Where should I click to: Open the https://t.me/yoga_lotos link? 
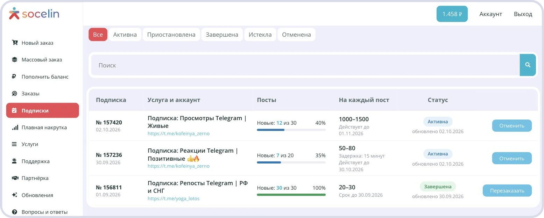(x=174, y=198)
